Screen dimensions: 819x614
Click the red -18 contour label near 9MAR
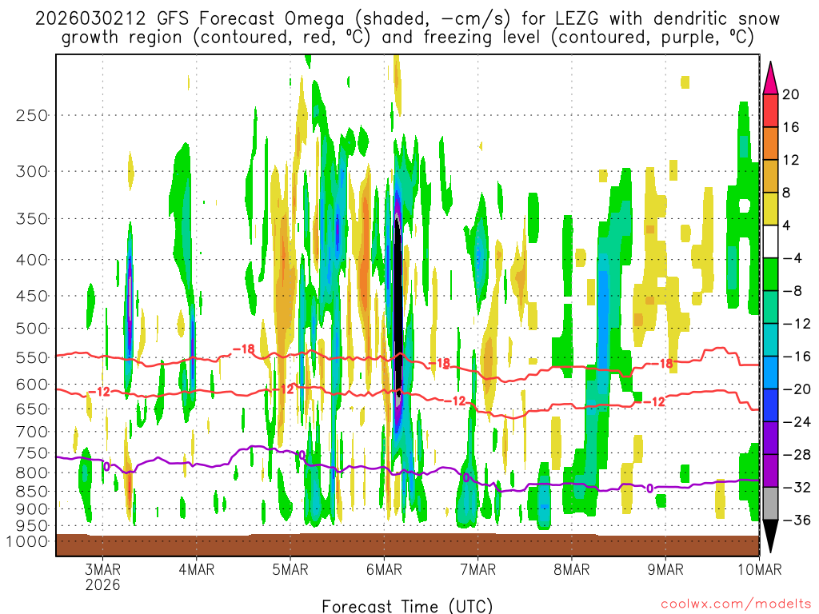[663, 364]
